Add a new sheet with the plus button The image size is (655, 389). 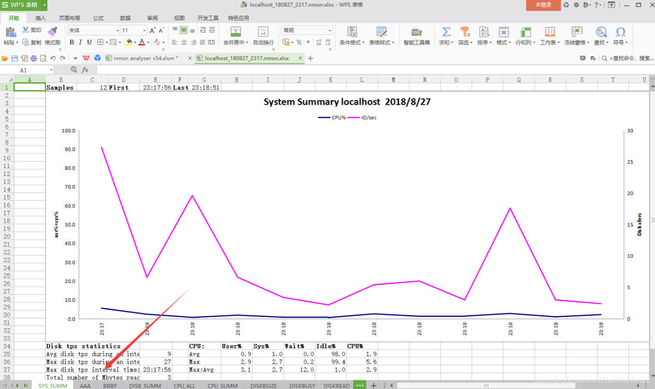[373, 385]
